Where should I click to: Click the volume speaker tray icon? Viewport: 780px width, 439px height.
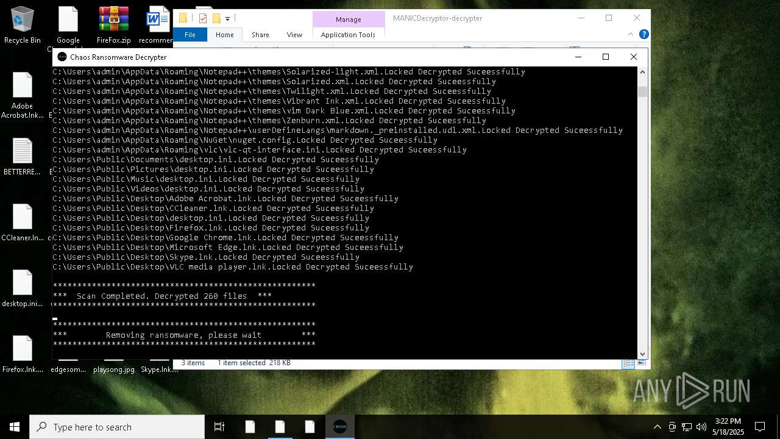(x=701, y=427)
